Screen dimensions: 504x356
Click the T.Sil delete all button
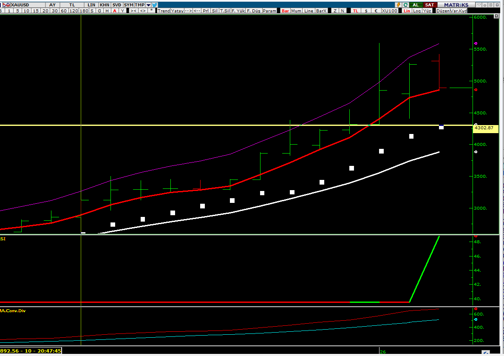pyautogui.click(x=225, y=11)
